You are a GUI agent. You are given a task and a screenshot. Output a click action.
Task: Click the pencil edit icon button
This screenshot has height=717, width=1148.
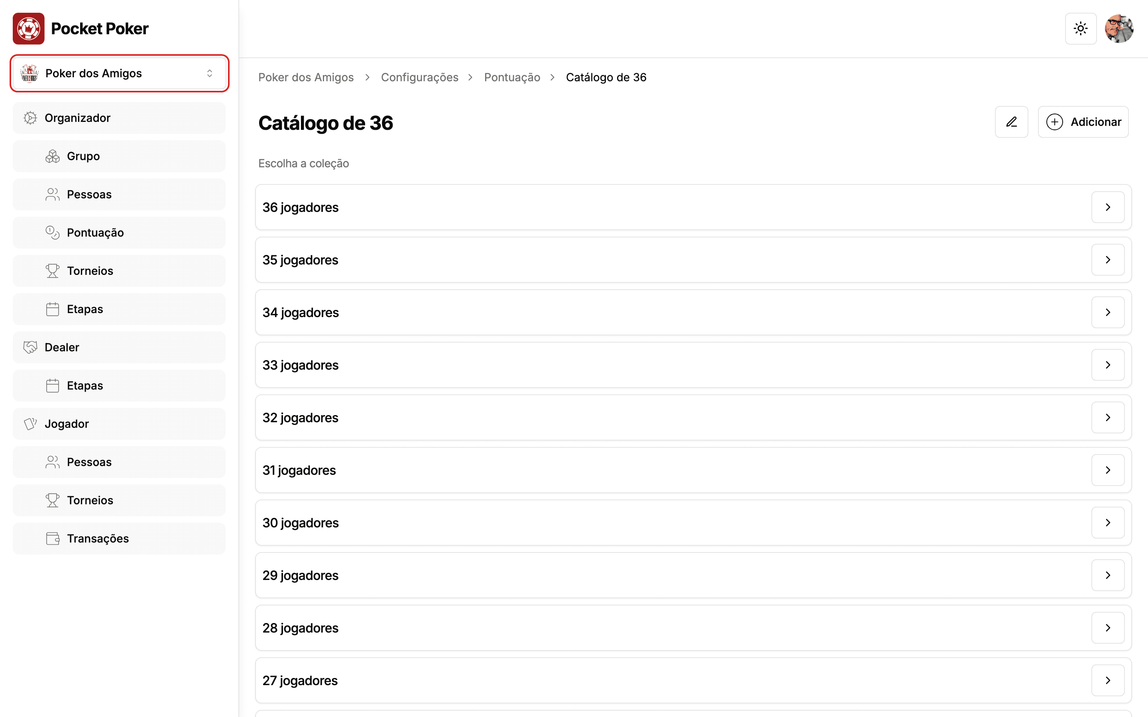pos(1011,122)
